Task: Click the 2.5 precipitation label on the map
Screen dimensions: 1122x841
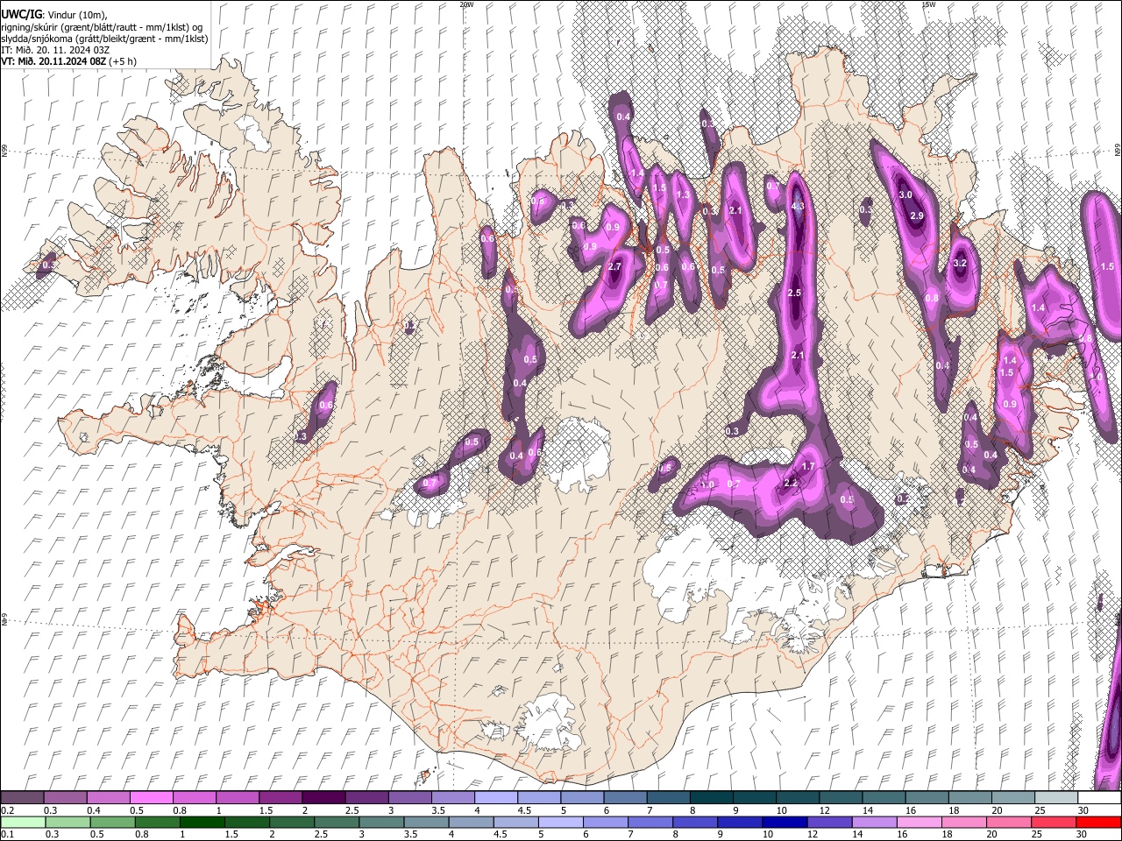Action: tap(795, 293)
